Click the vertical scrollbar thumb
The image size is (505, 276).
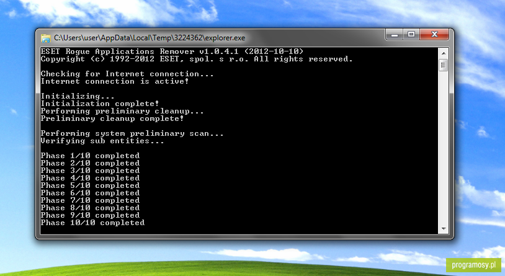(444, 65)
